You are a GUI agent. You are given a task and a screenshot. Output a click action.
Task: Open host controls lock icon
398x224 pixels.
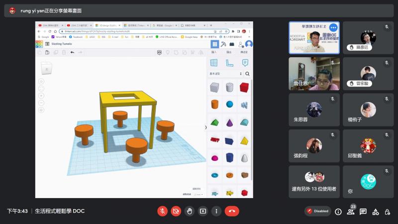click(388, 212)
